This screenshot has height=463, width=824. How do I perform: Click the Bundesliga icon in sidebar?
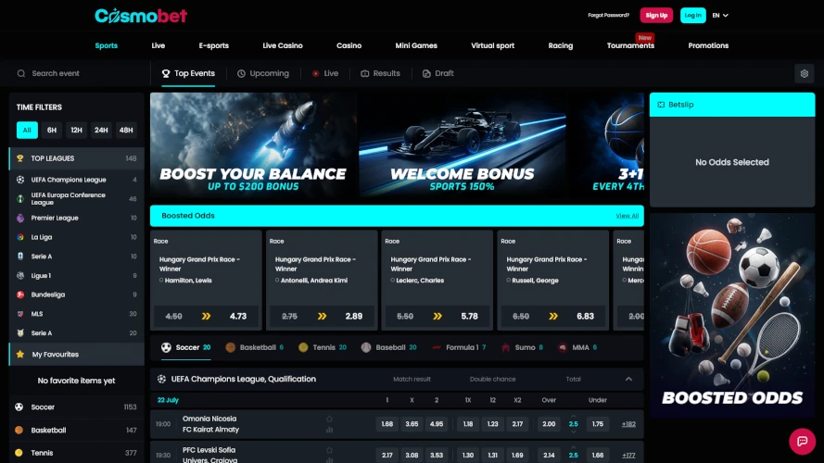tap(20, 294)
